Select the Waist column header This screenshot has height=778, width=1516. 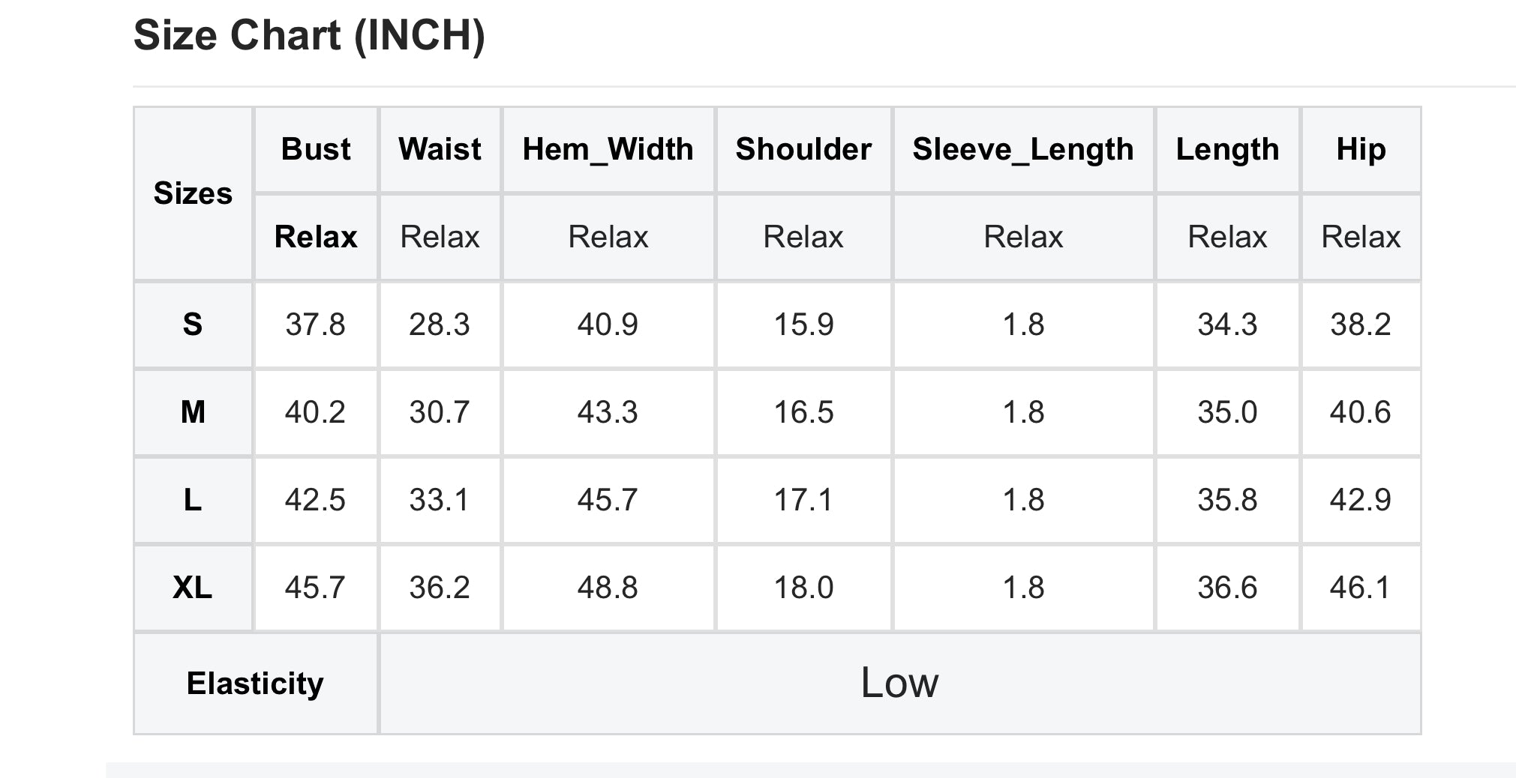click(440, 149)
